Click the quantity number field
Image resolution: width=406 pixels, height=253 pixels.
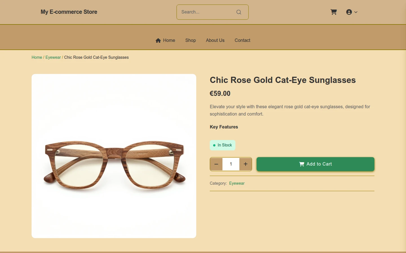231,164
